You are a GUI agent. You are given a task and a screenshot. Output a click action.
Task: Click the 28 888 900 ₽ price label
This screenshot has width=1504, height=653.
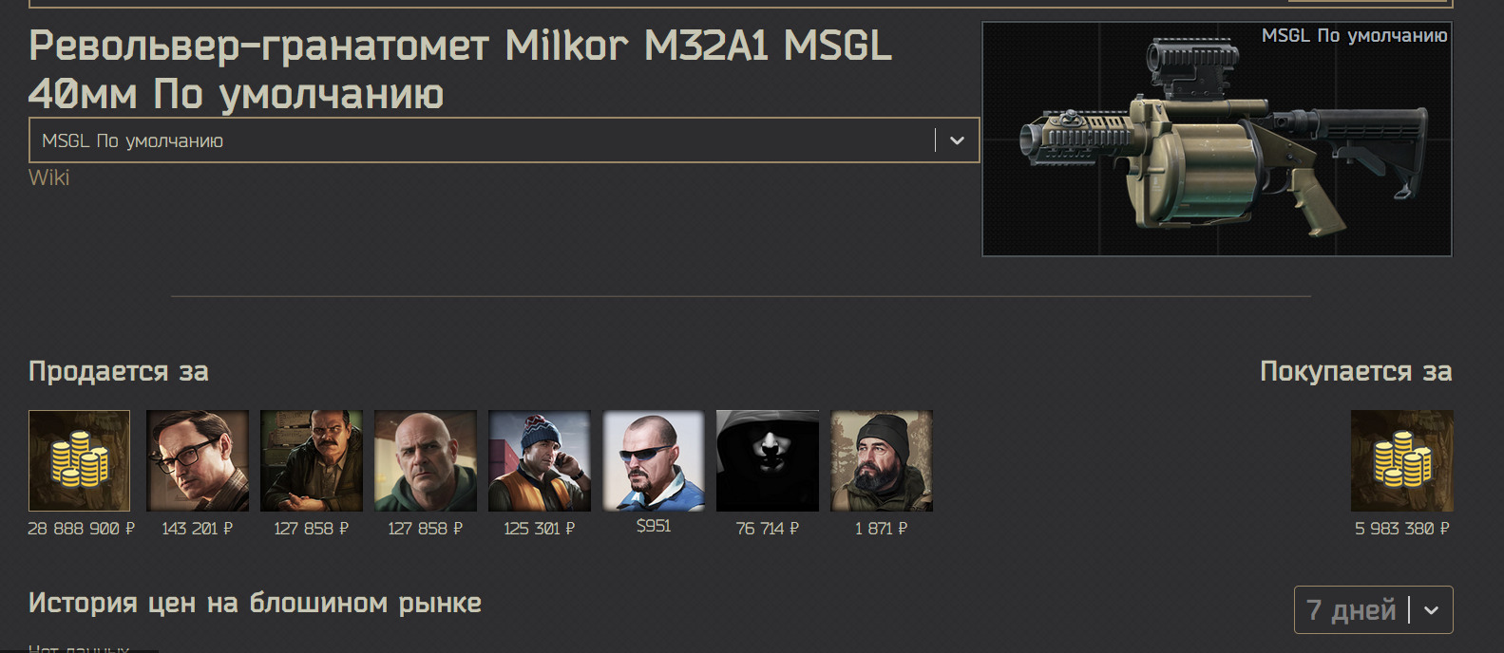(x=81, y=529)
